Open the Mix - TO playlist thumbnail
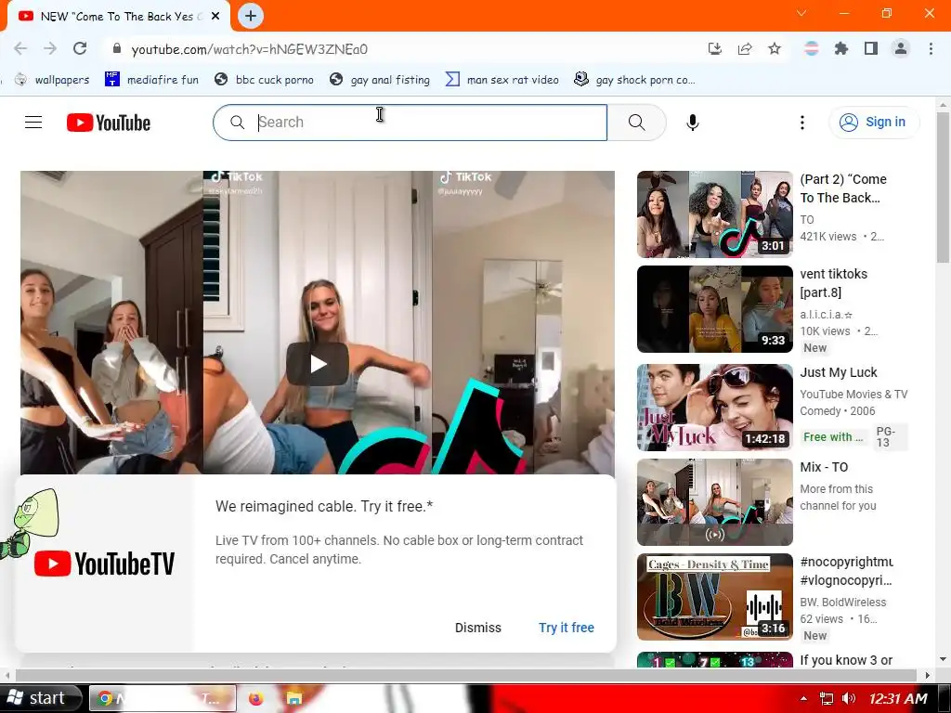Viewport: 951px width, 713px height. pyautogui.click(x=714, y=502)
